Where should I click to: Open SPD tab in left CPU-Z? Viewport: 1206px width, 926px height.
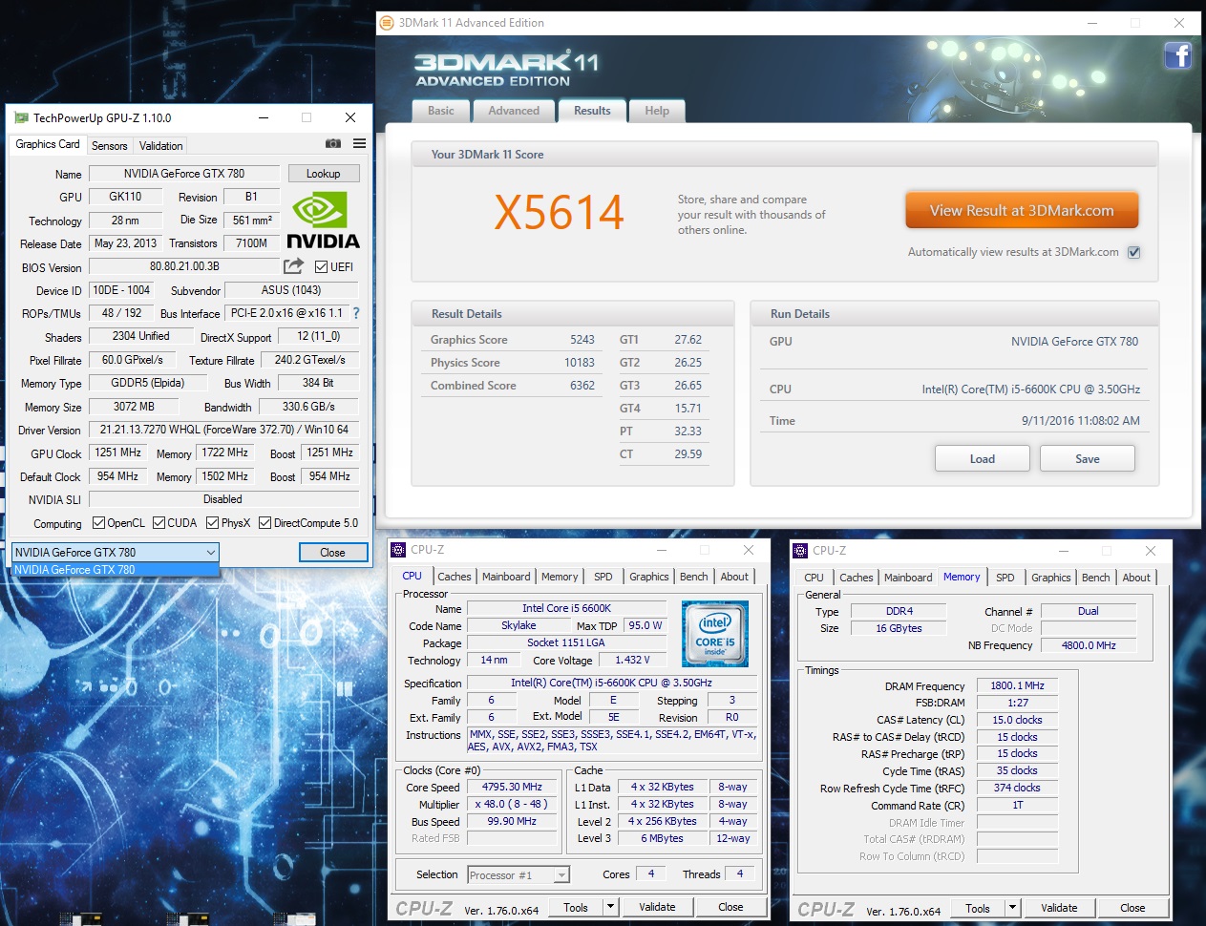point(603,577)
